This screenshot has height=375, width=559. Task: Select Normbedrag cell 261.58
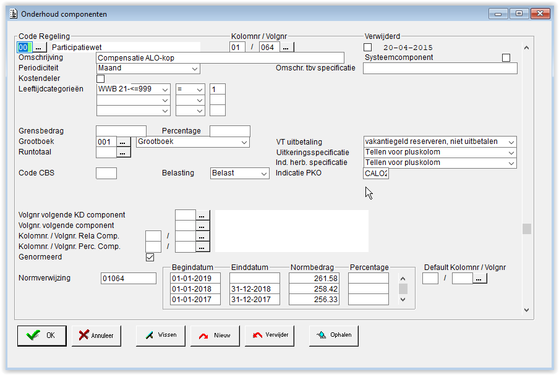(x=314, y=279)
